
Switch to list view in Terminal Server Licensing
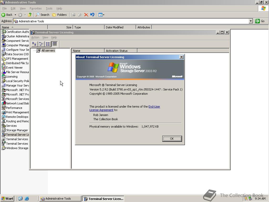pos(48,44)
